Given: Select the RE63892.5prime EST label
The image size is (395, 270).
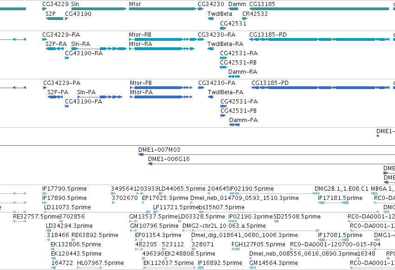Looking at the screenshot, I should tap(95, 235).
